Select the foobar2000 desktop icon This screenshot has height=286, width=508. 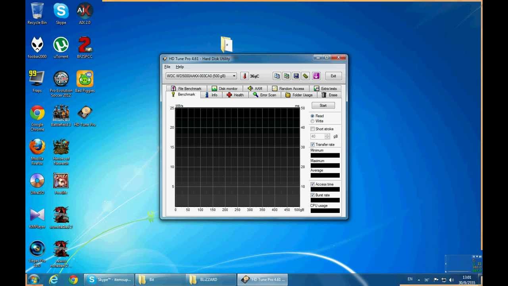point(37,48)
